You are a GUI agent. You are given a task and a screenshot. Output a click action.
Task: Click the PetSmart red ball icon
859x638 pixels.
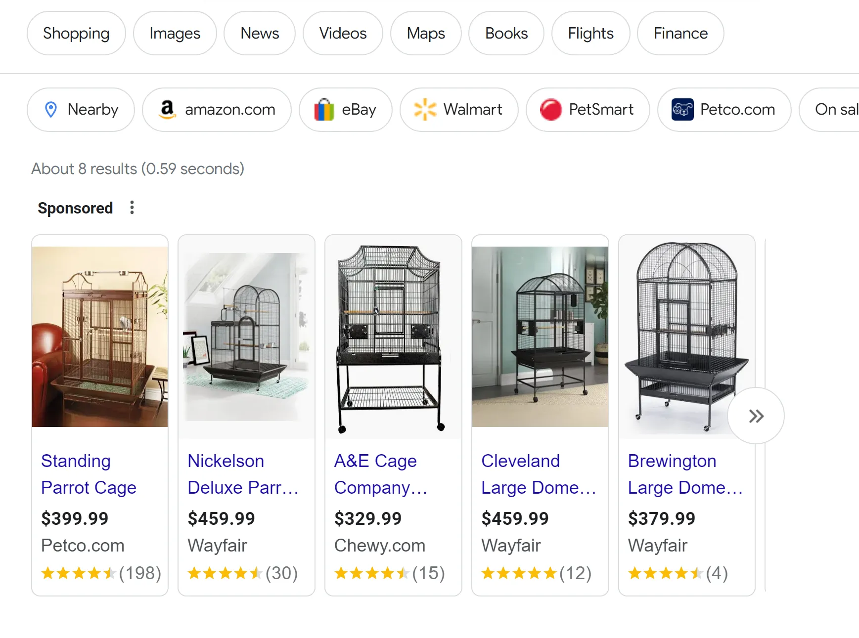click(550, 109)
